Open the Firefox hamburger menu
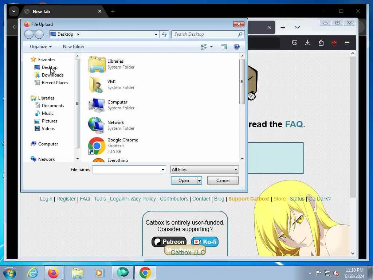 [x=347, y=43]
